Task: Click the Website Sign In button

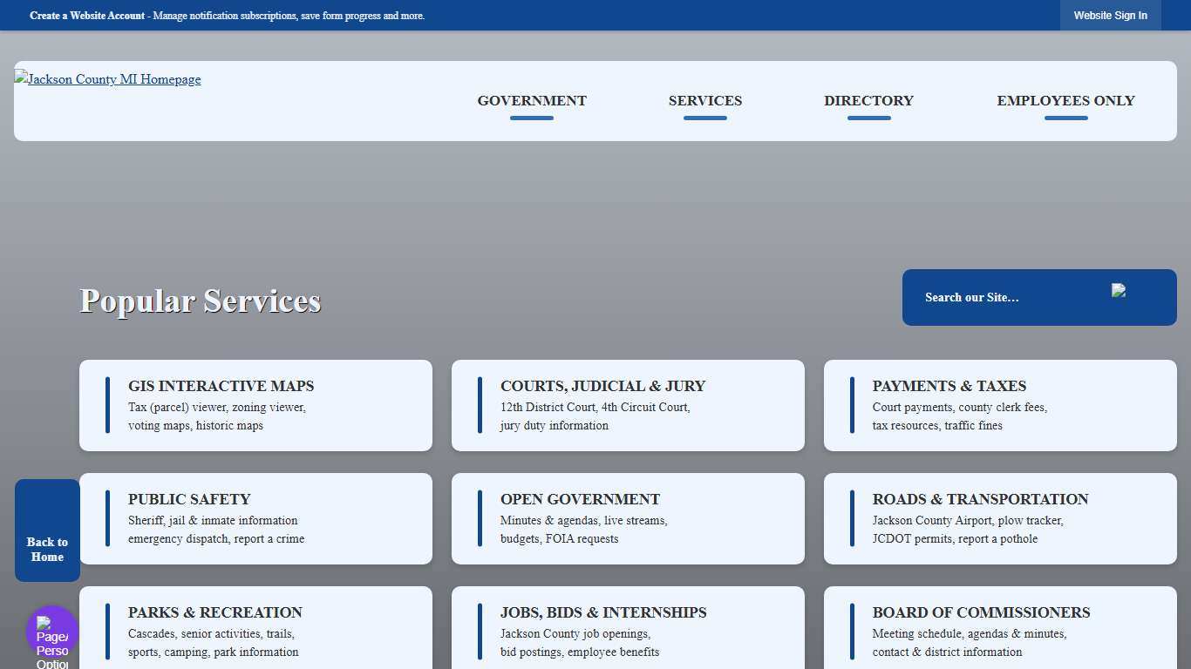Action: (1111, 15)
